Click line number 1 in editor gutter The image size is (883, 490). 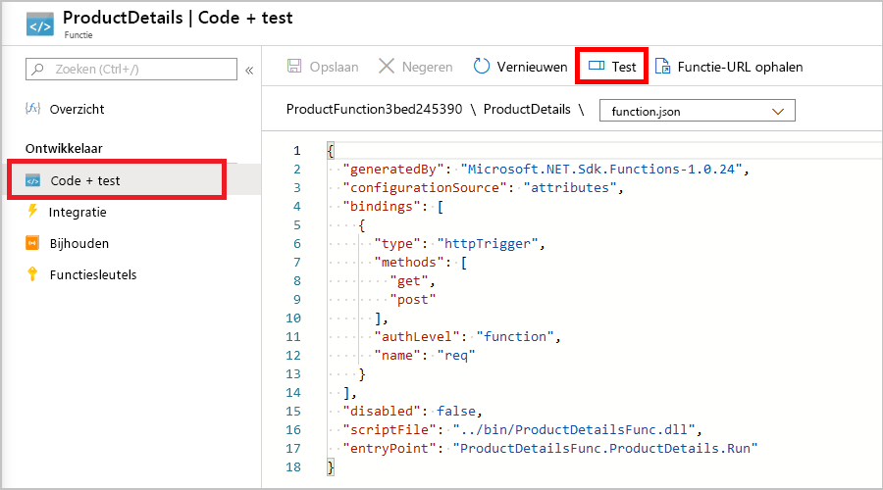tap(296, 150)
